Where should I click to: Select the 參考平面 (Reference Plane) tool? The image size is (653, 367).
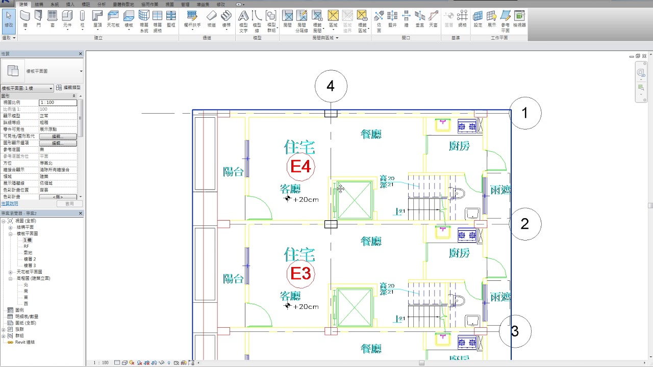506,21
